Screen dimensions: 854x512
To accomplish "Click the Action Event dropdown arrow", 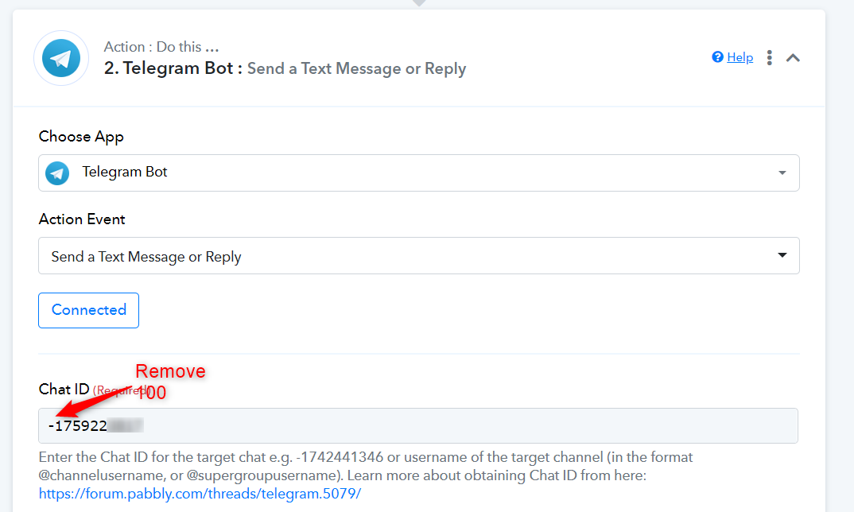I will tap(782, 255).
